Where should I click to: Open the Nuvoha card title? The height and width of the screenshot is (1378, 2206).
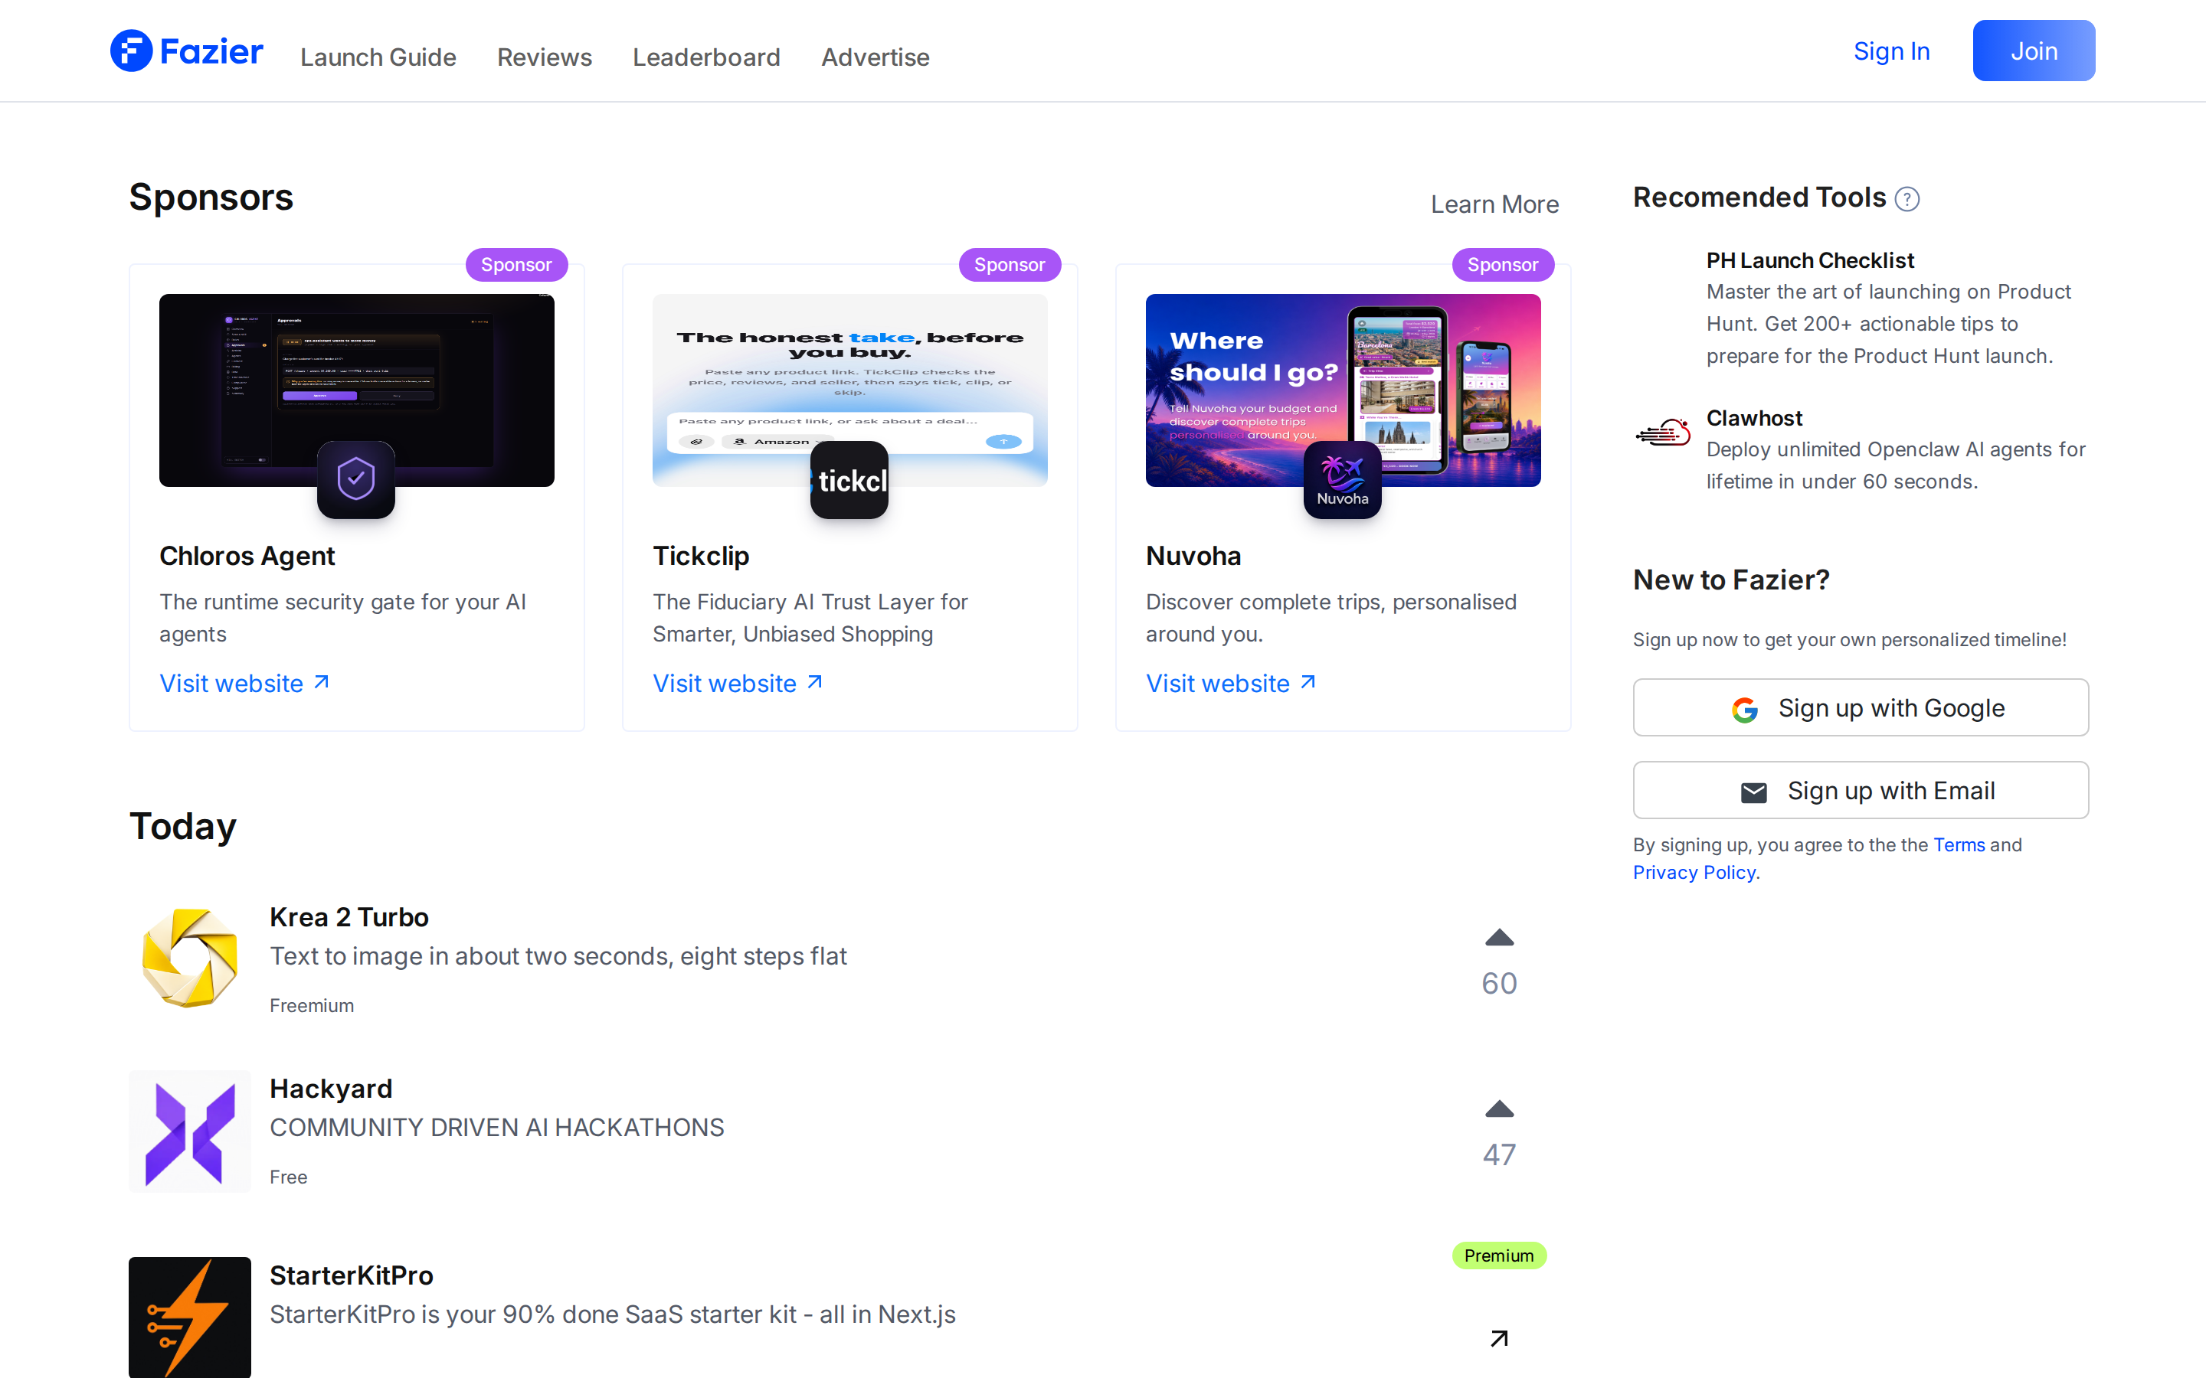coord(1193,556)
